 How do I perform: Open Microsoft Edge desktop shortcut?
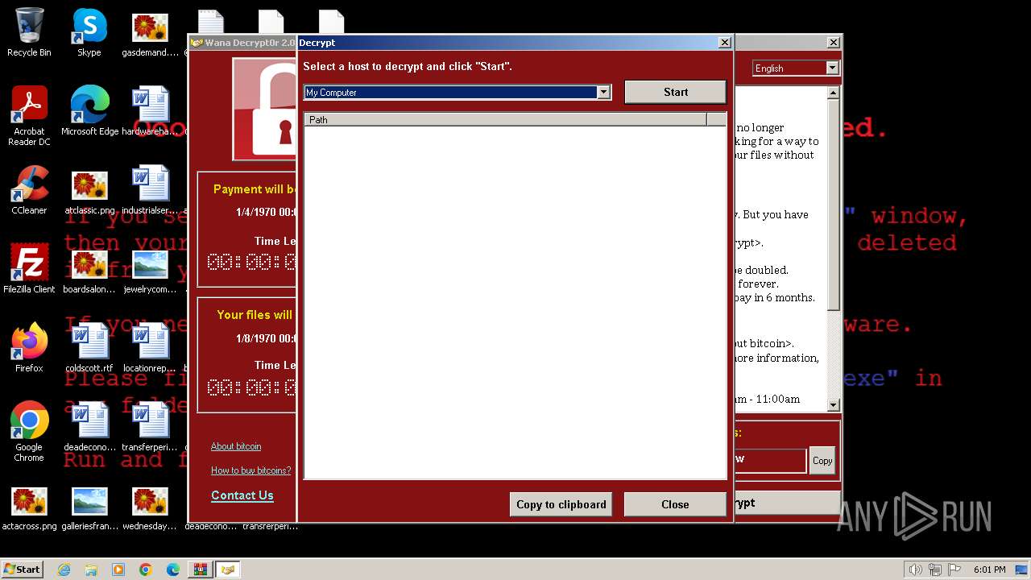(x=89, y=111)
